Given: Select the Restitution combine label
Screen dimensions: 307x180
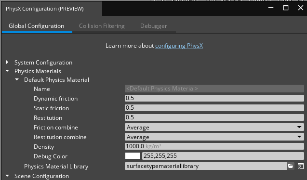Looking at the screenshot, I should [x=60, y=137].
